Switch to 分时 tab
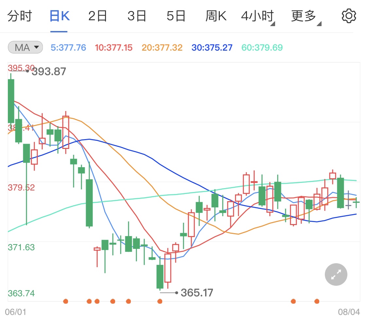The image size is (368, 322). (20, 16)
